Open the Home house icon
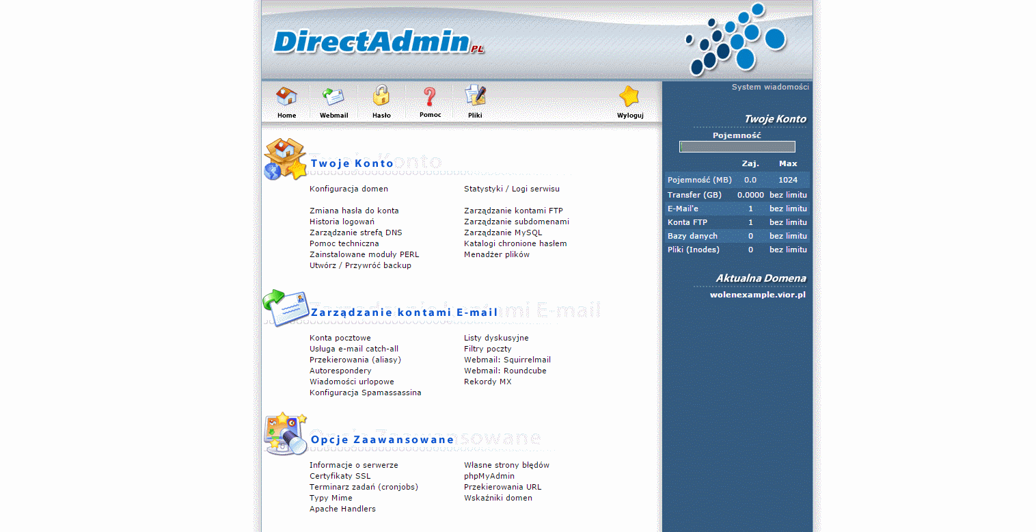The width and height of the screenshot is (1036, 532). click(286, 96)
